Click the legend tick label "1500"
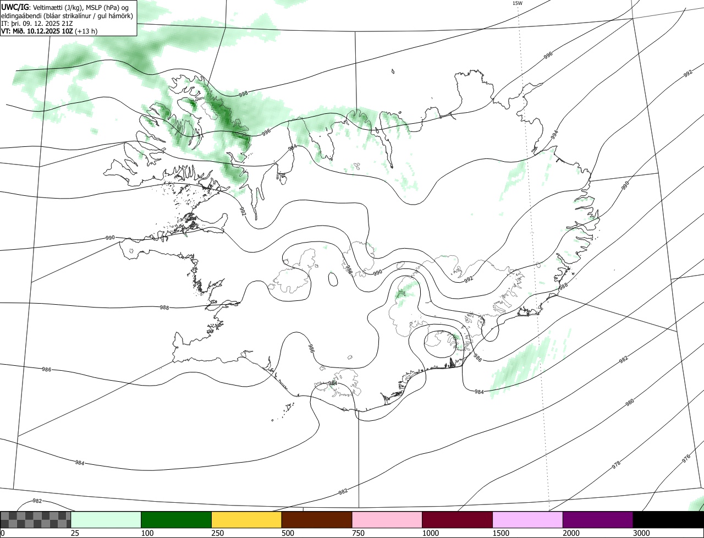The image size is (704, 538). 501,533
